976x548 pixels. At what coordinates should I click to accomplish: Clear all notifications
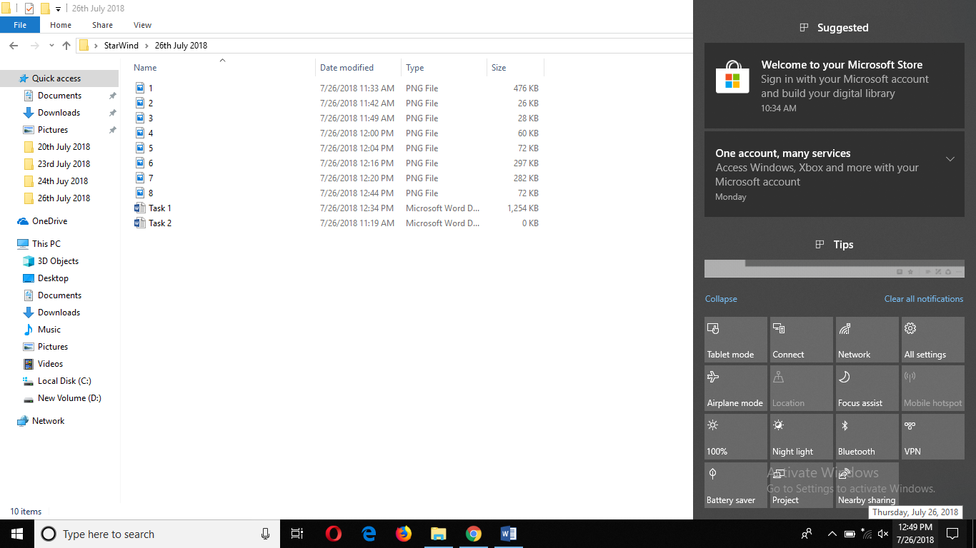pos(923,299)
